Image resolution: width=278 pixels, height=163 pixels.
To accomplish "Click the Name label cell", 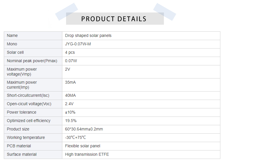I will 12,36.
